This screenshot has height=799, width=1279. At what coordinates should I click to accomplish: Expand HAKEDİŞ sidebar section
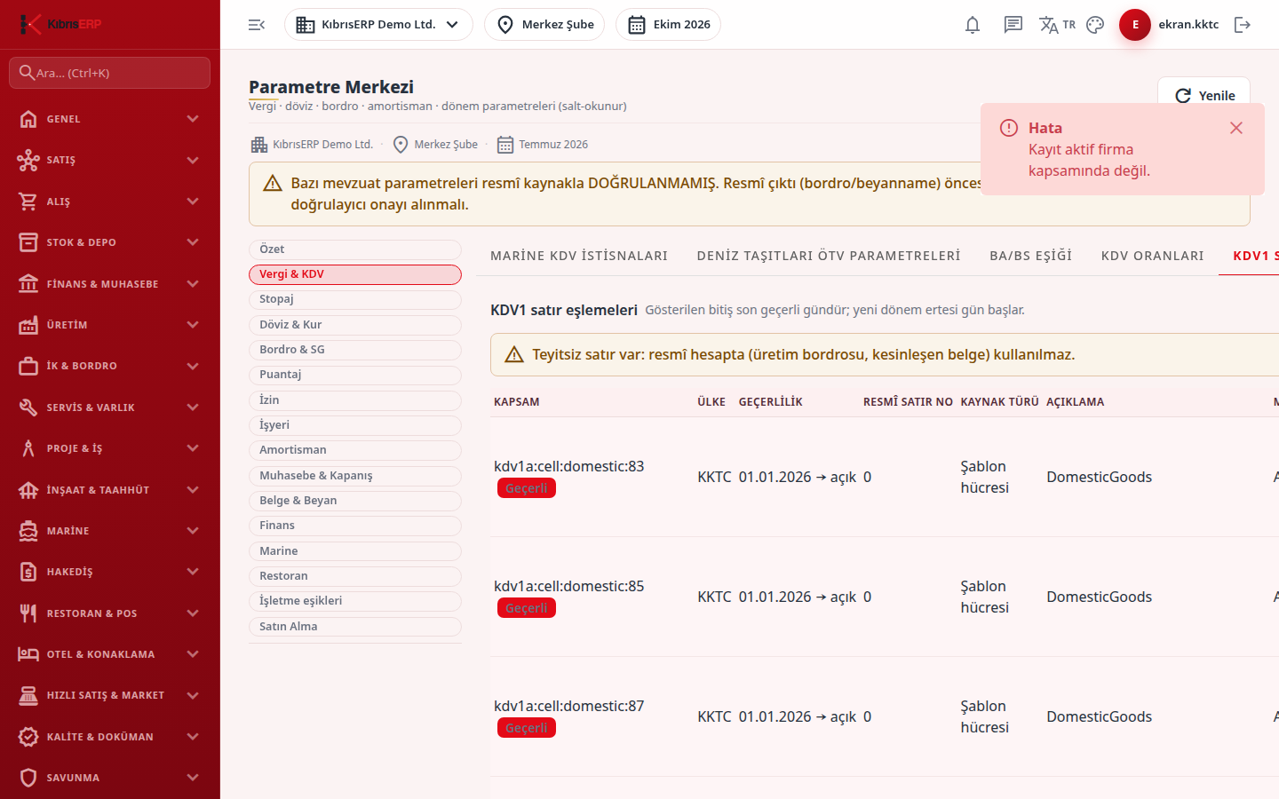click(x=110, y=572)
